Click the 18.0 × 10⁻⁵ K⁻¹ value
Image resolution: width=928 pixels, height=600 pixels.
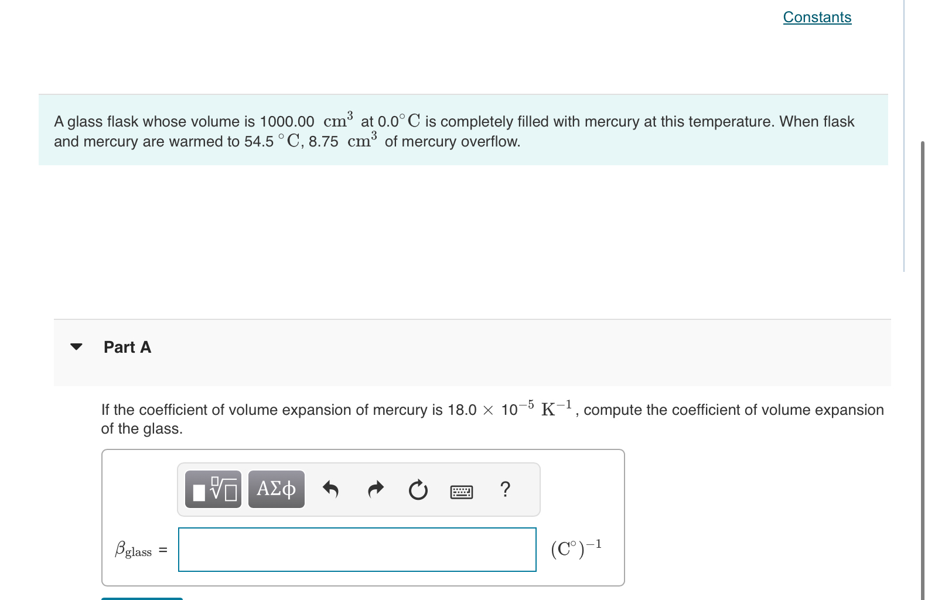[x=510, y=408]
